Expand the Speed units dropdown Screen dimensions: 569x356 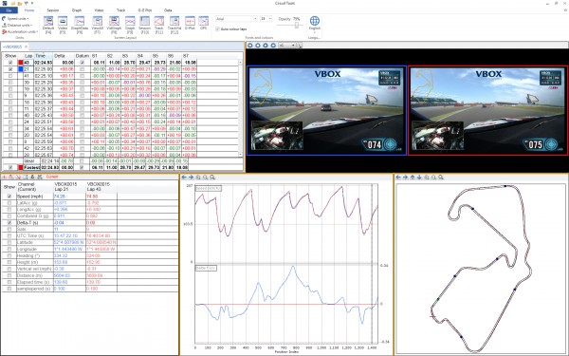15,19
